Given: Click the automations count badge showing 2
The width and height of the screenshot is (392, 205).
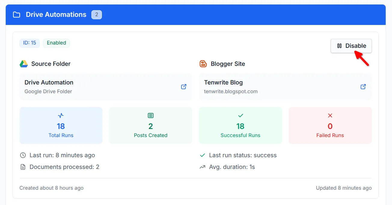Looking at the screenshot, I should (x=96, y=15).
